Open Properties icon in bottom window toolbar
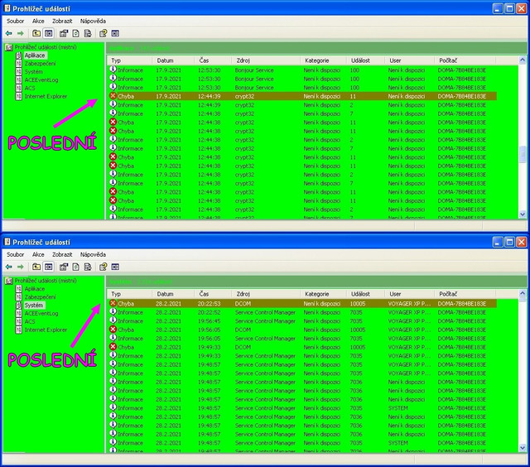530x467 pixels. (x=64, y=267)
